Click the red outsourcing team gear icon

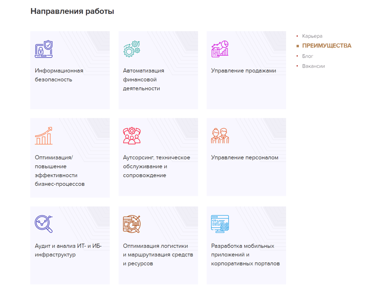[132, 136]
